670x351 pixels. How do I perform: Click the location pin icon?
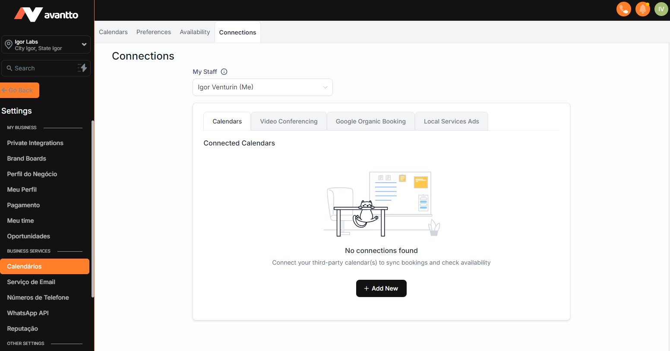[x=8, y=44]
